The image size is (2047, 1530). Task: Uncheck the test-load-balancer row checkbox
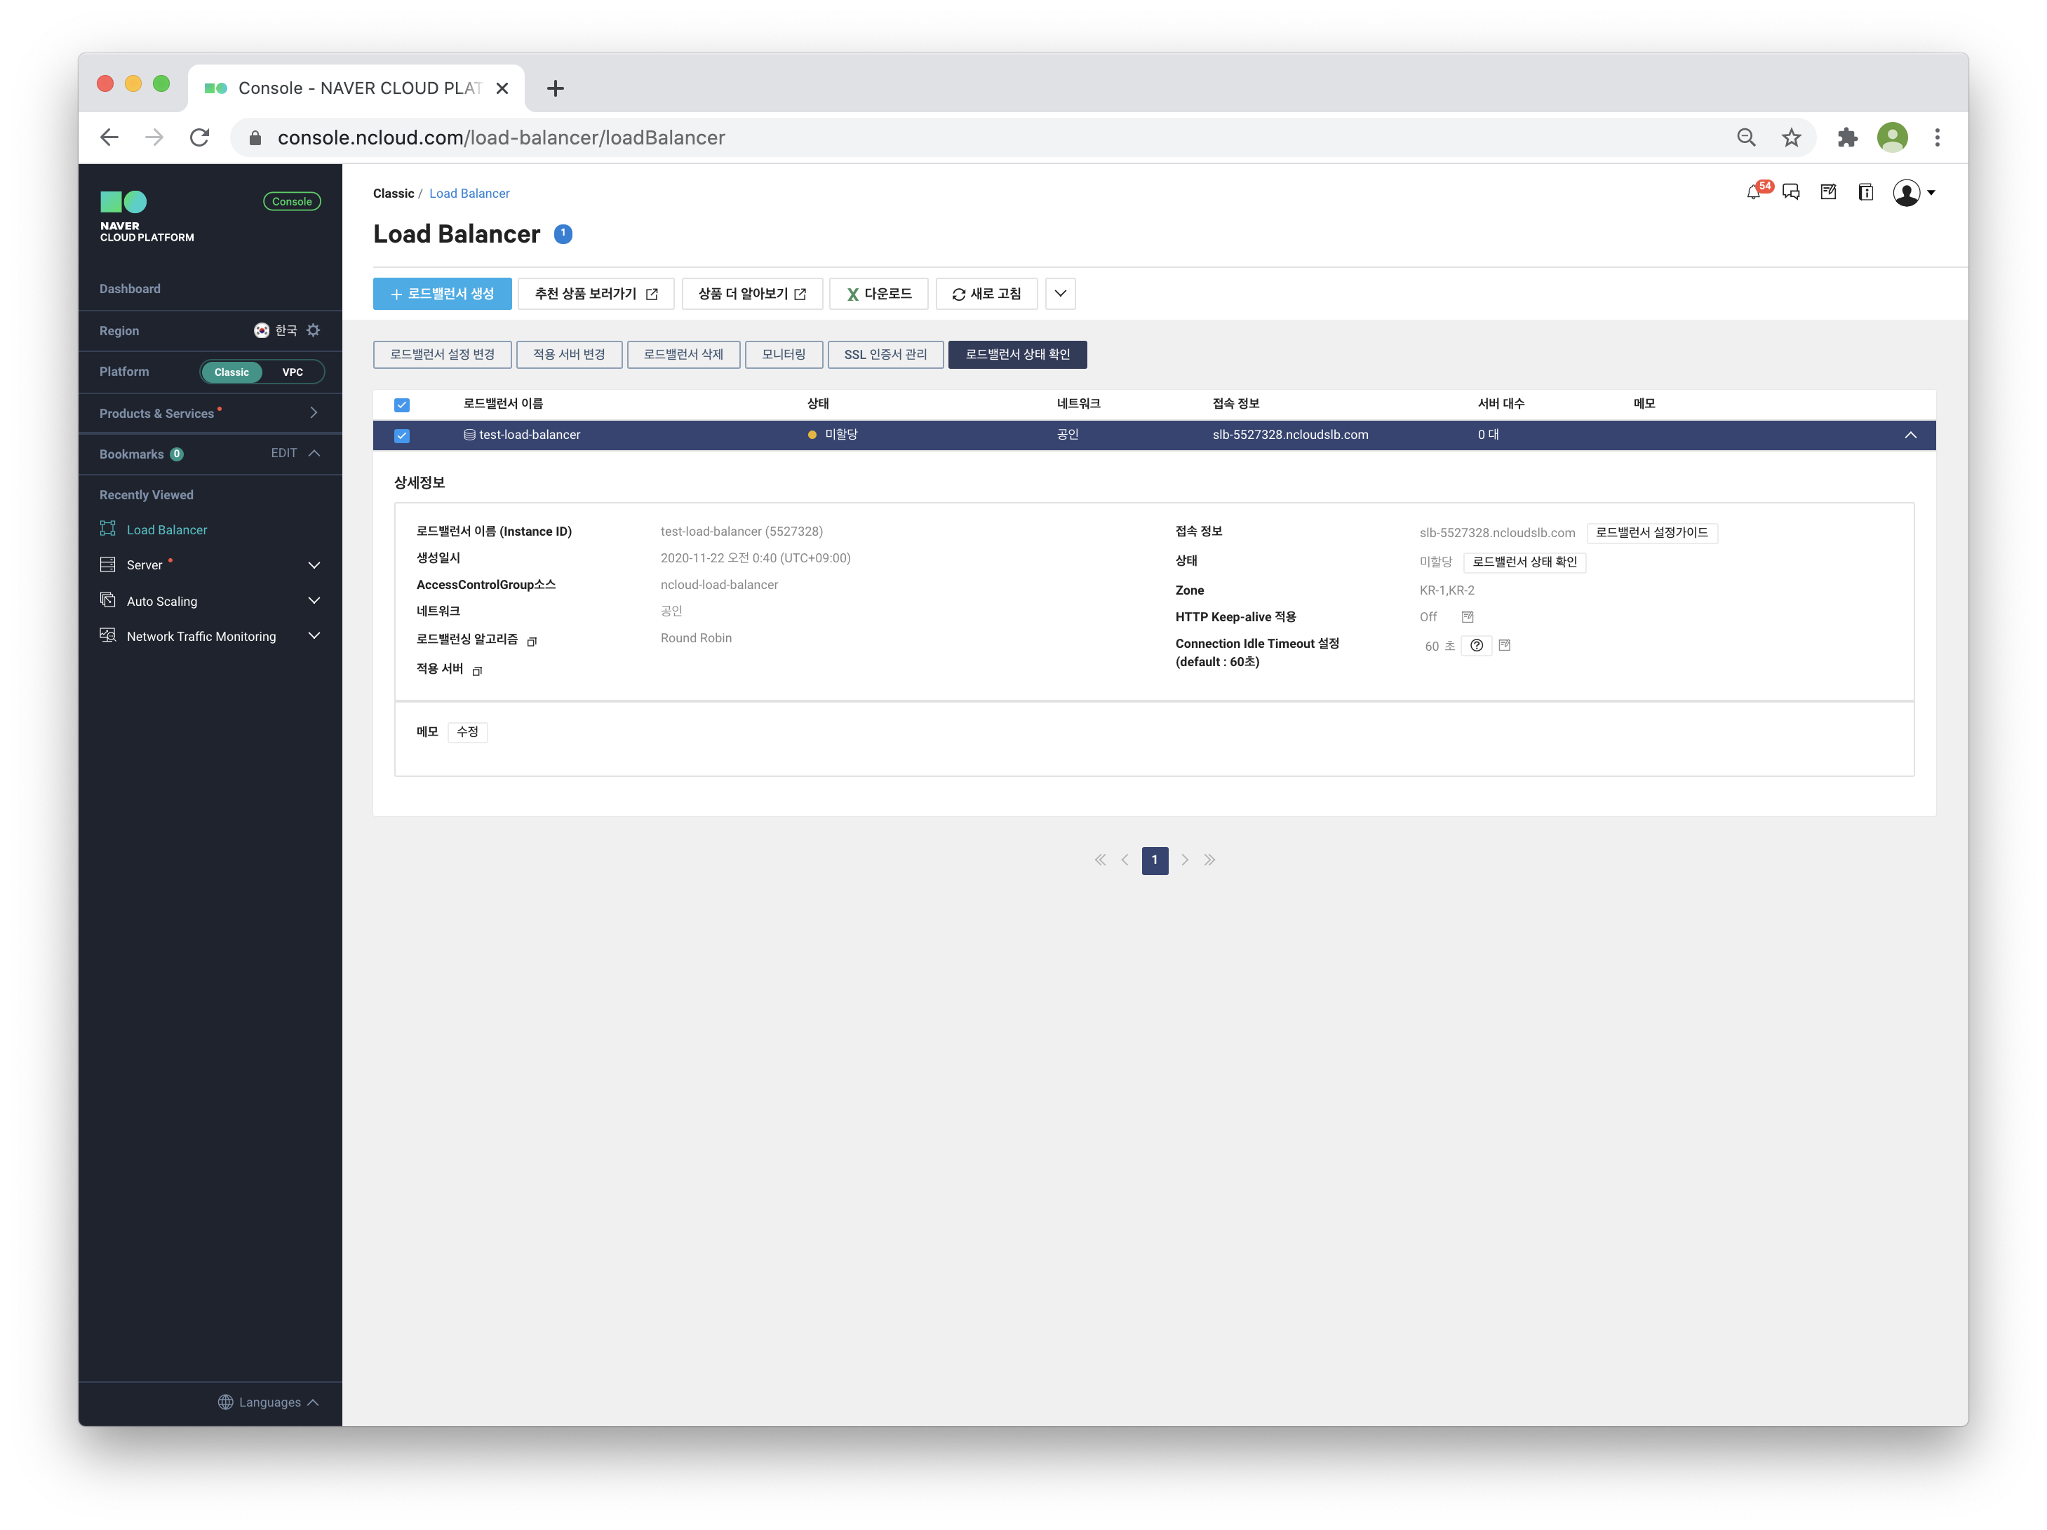tap(402, 435)
